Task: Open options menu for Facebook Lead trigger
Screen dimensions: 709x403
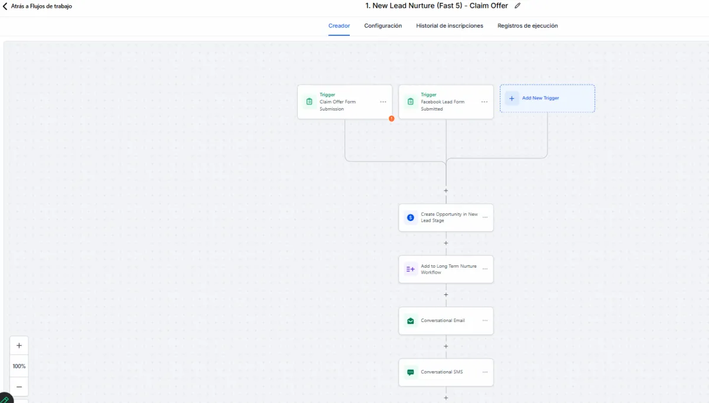Action: pyautogui.click(x=484, y=102)
